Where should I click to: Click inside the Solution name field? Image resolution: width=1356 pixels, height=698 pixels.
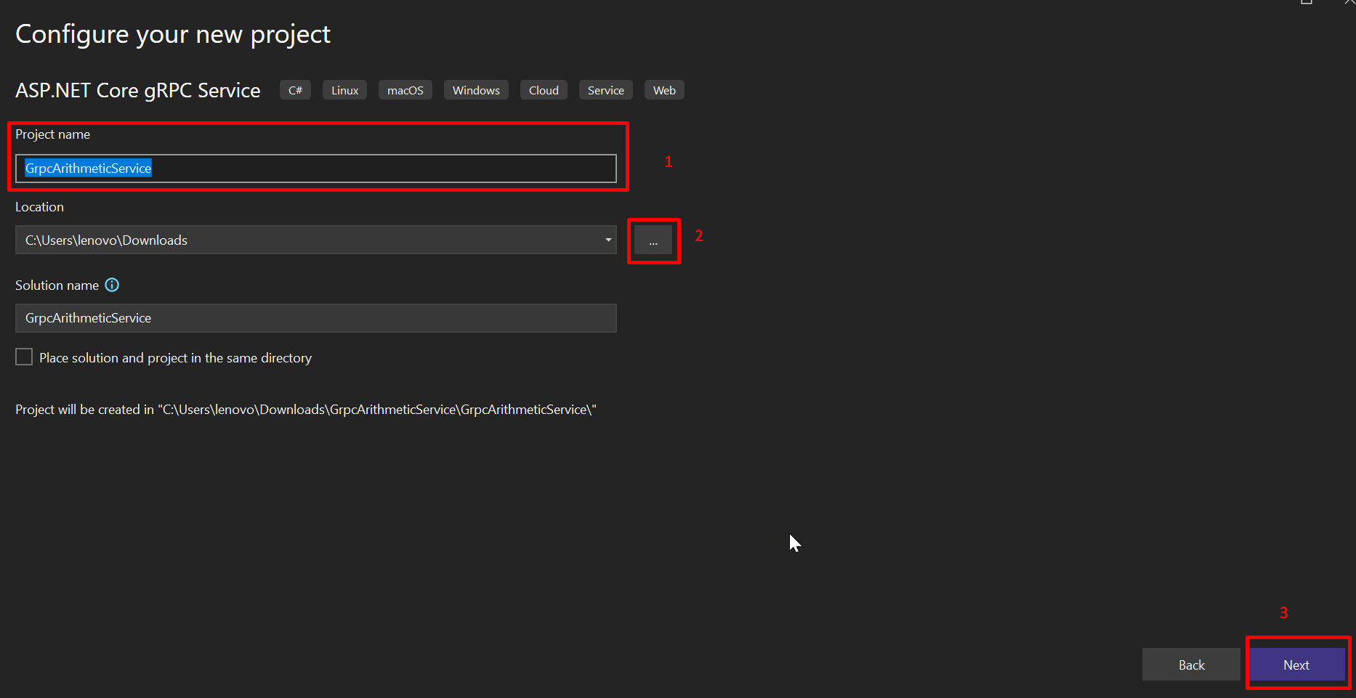(x=316, y=317)
